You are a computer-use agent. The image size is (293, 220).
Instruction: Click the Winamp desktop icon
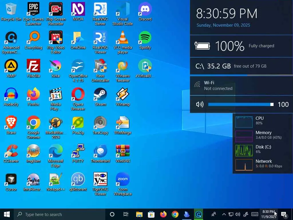pos(122,97)
